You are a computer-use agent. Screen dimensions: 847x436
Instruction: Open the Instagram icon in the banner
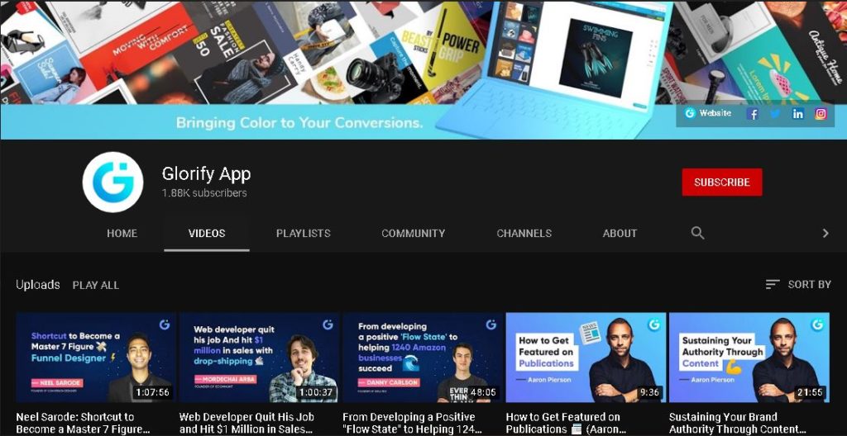click(x=821, y=114)
